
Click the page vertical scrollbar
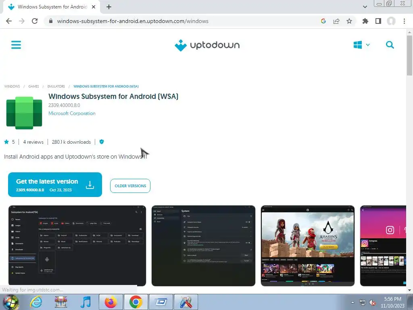click(x=410, y=55)
